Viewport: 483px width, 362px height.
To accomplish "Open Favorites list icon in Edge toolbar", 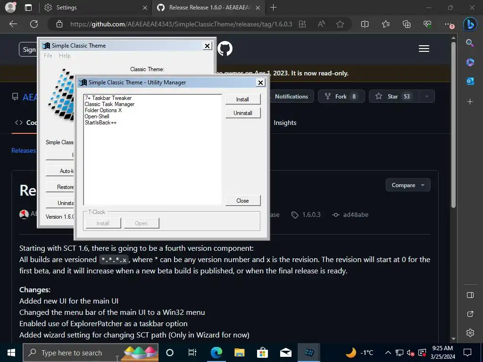I will click(386, 24).
